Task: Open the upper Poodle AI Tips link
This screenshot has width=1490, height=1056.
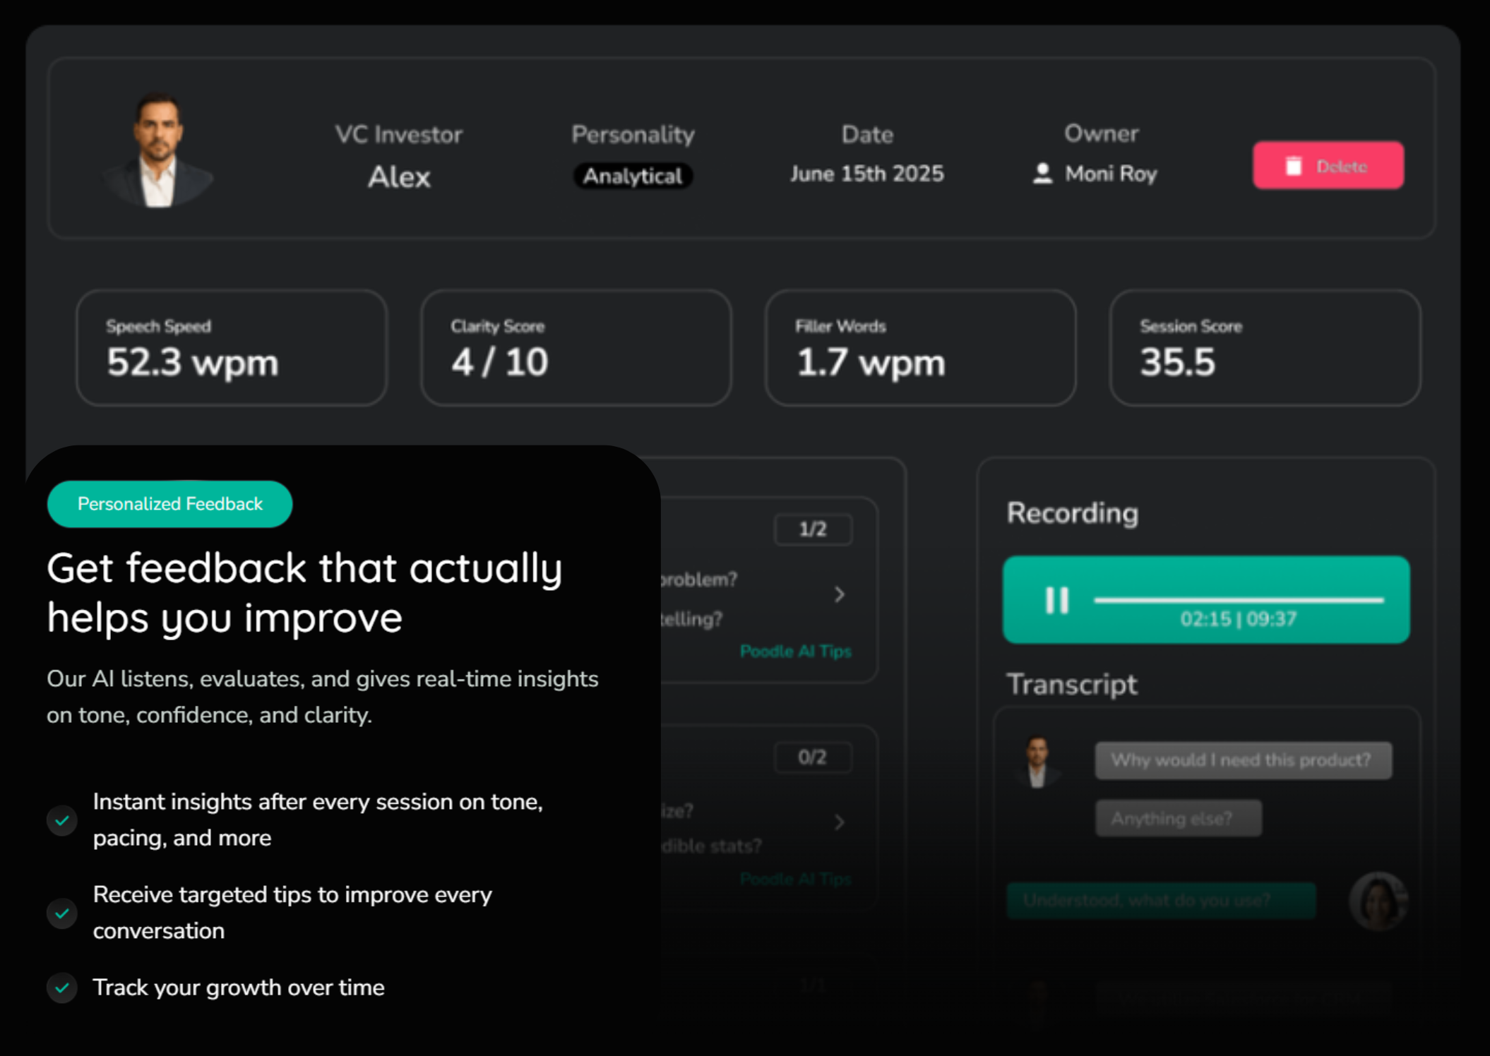Action: click(x=795, y=651)
